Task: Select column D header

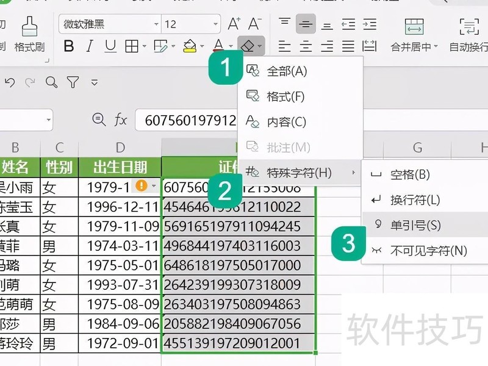Action: point(120,148)
